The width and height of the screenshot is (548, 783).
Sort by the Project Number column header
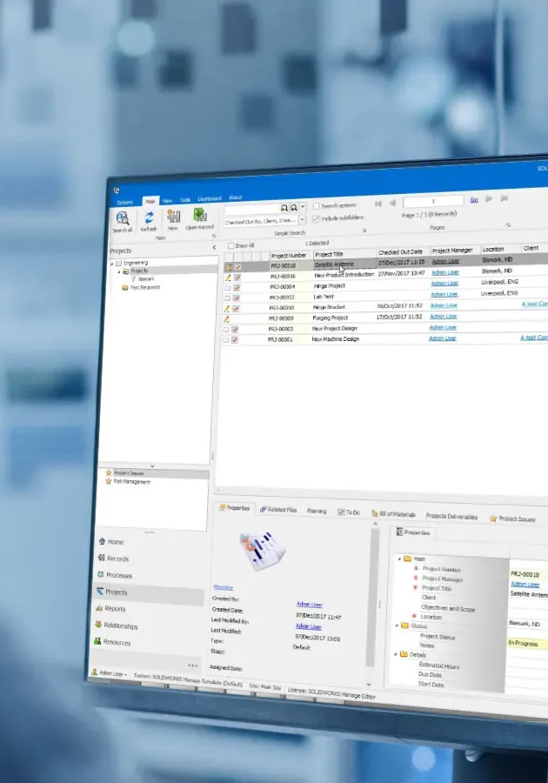289,255
